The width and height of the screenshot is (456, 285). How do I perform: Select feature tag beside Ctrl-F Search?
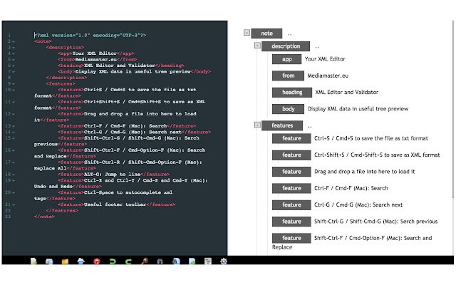[291, 188]
